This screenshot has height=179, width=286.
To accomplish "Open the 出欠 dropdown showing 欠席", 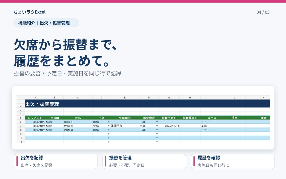I will (x=109, y=126).
